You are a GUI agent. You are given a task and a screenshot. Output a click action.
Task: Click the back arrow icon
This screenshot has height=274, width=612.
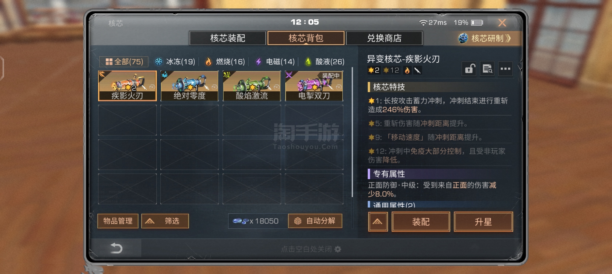[x=116, y=248]
